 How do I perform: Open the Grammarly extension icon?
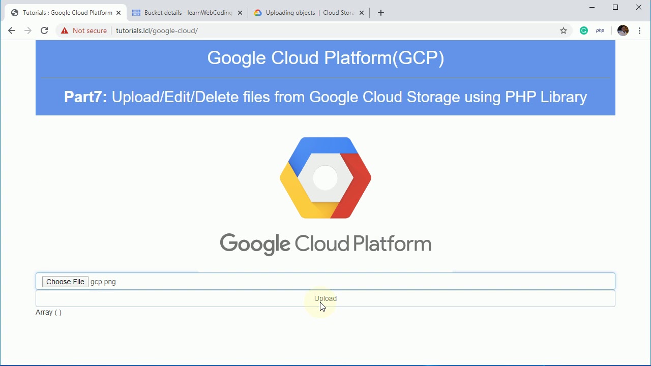584,30
